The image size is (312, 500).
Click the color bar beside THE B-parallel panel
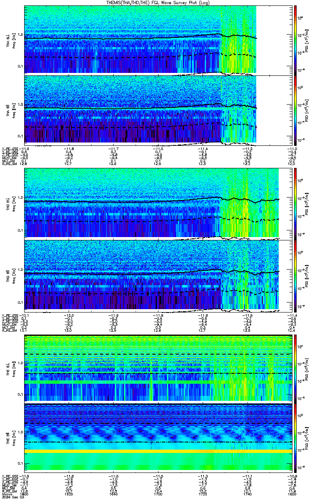(295, 437)
